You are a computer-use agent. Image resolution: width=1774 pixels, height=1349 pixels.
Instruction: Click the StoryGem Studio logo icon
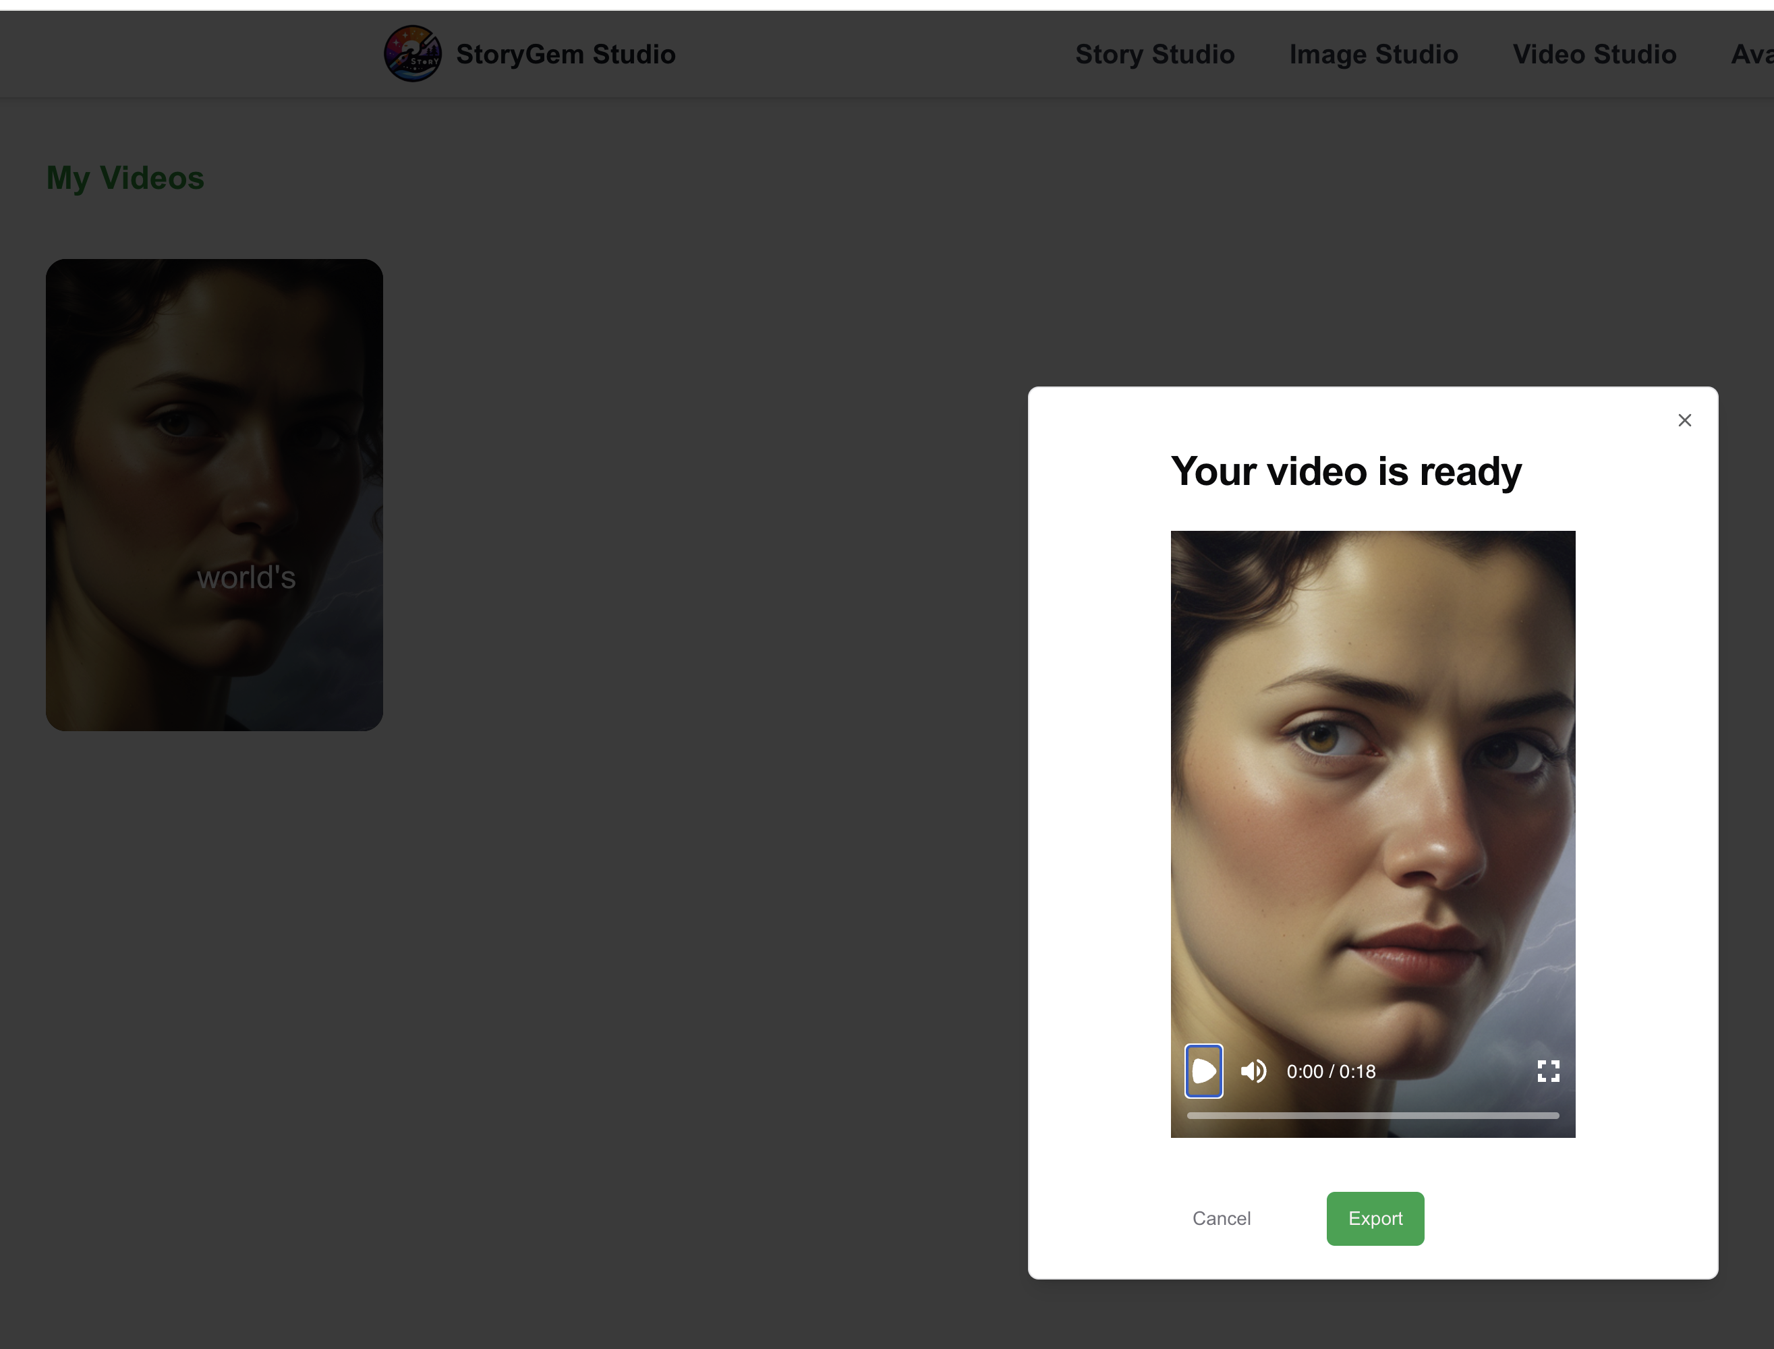point(413,53)
